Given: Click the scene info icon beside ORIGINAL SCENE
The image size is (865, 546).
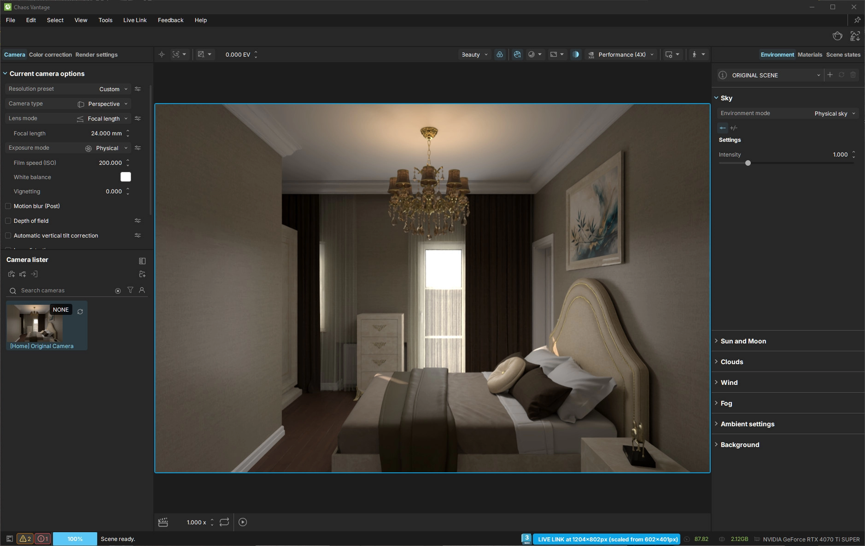Looking at the screenshot, I should click(x=723, y=75).
